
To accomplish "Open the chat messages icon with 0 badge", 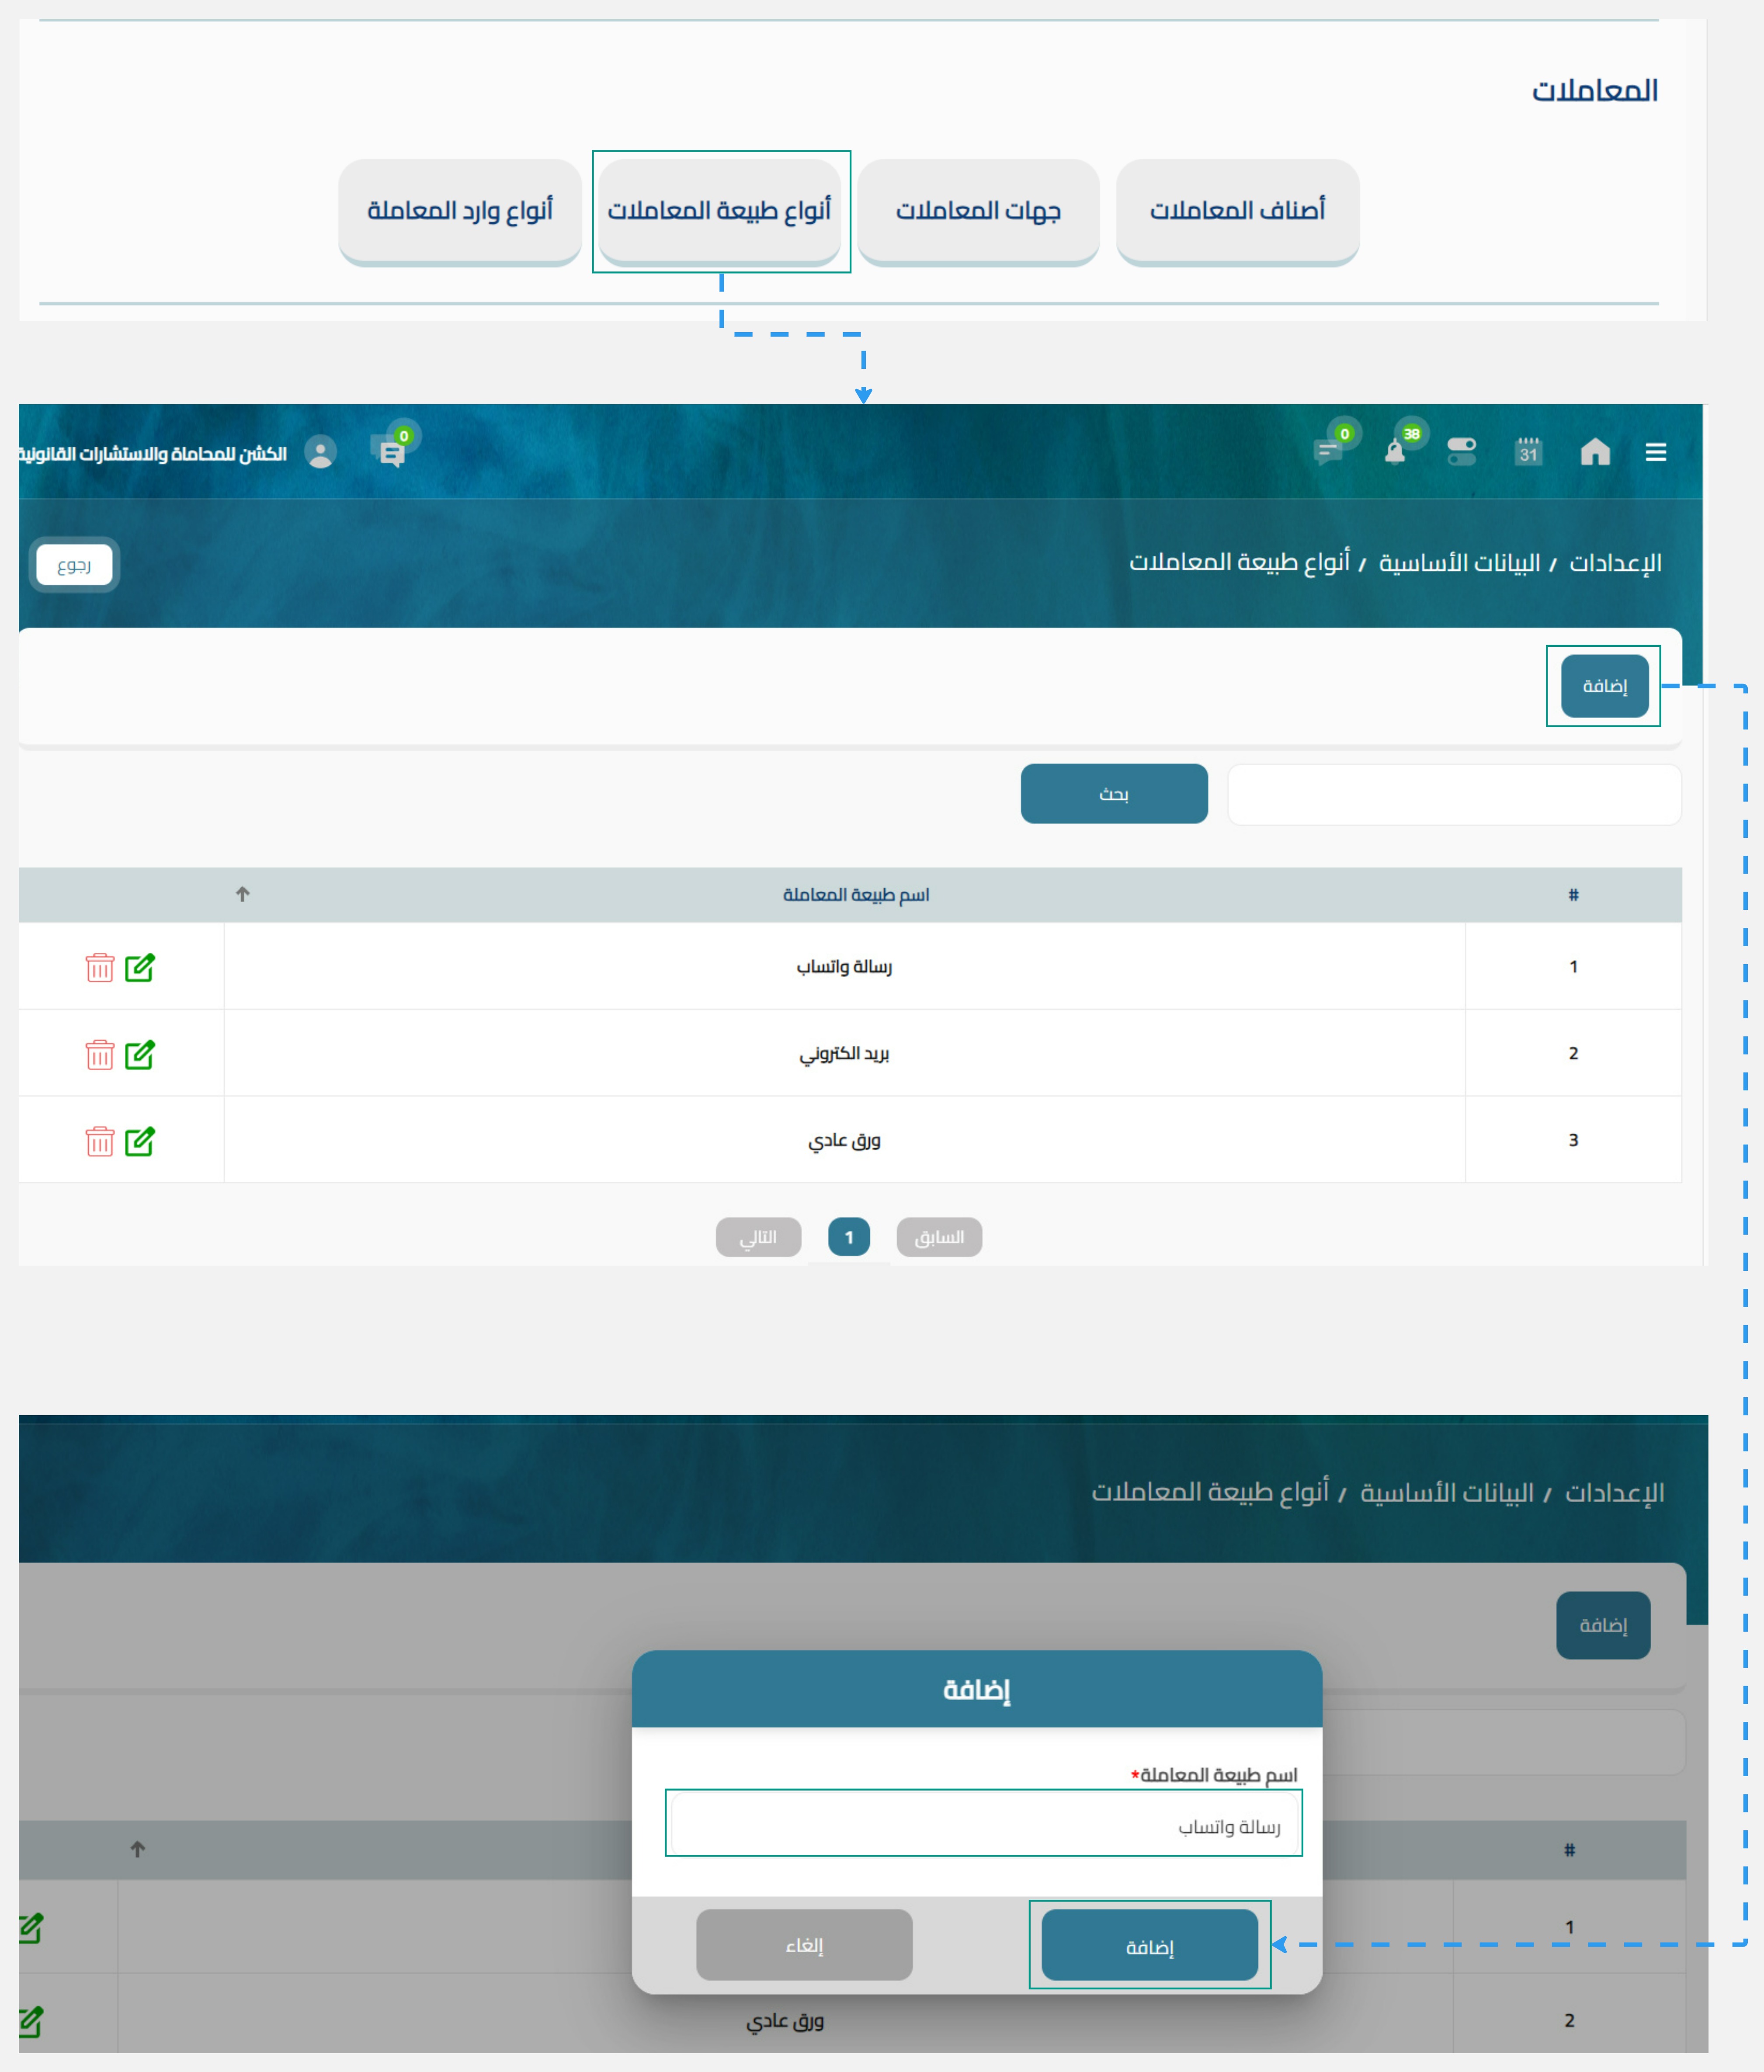I will point(391,452).
